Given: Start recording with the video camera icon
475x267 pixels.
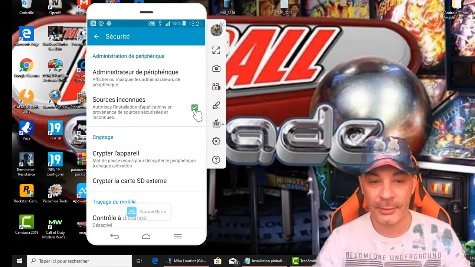Looking at the screenshot, I should (x=216, y=86).
